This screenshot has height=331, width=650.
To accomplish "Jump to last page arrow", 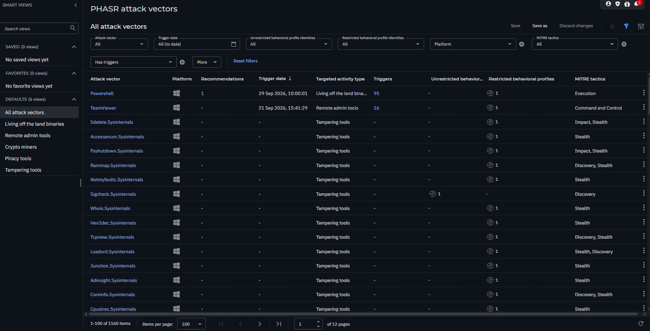I will [x=279, y=324].
